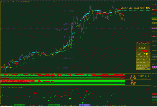Screen dimensions: 157x107
Task: Click the red down arrow beside the vertical line
Action: [86, 91]
